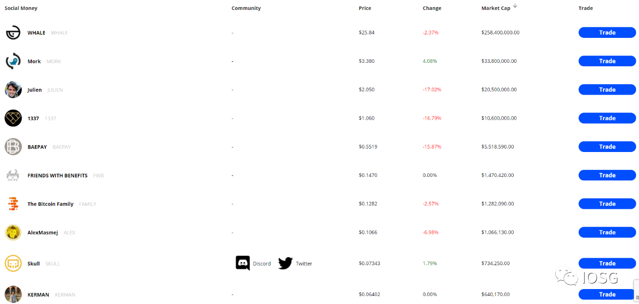Screen dimensions: 639x304
Task: Sort table by Change column header
Action: [432, 8]
